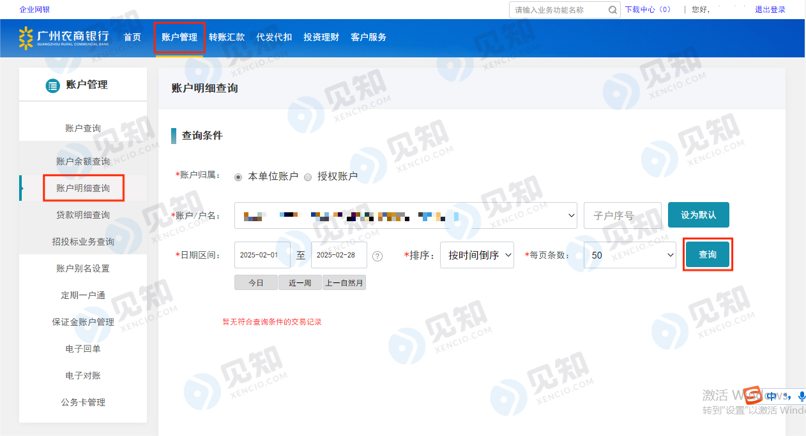Open the 投资理财 menu

(x=321, y=38)
